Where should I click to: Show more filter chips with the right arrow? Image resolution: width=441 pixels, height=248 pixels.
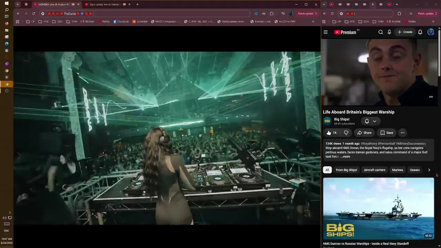429,170
